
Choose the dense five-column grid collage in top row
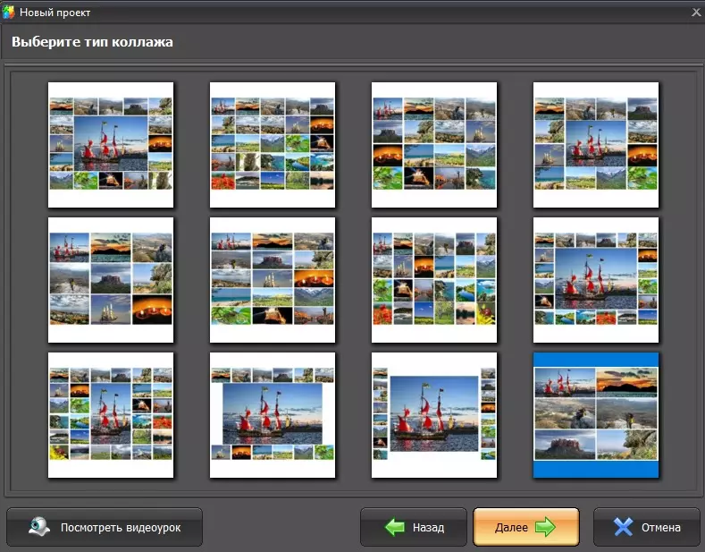(x=273, y=145)
